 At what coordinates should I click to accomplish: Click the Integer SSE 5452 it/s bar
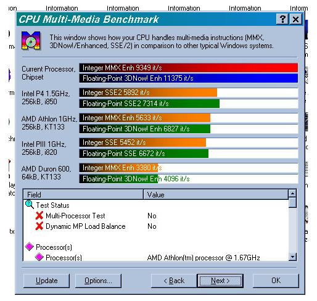(142, 142)
